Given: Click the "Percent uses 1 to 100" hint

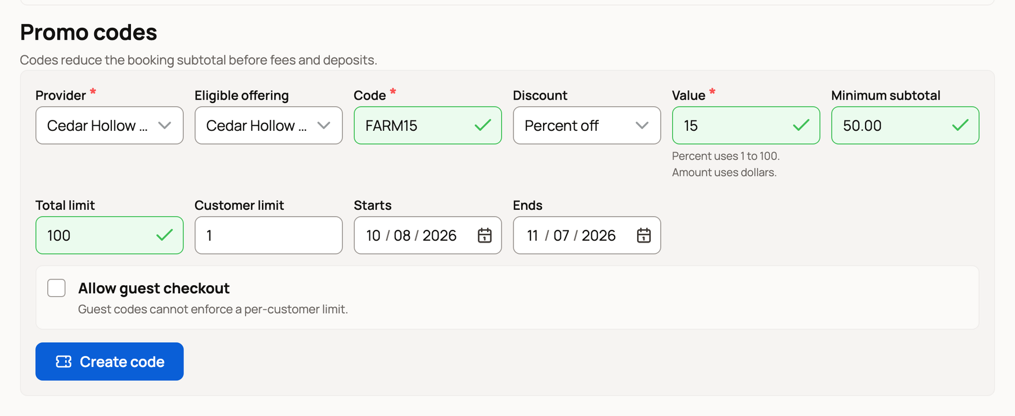Looking at the screenshot, I should coord(726,156).
